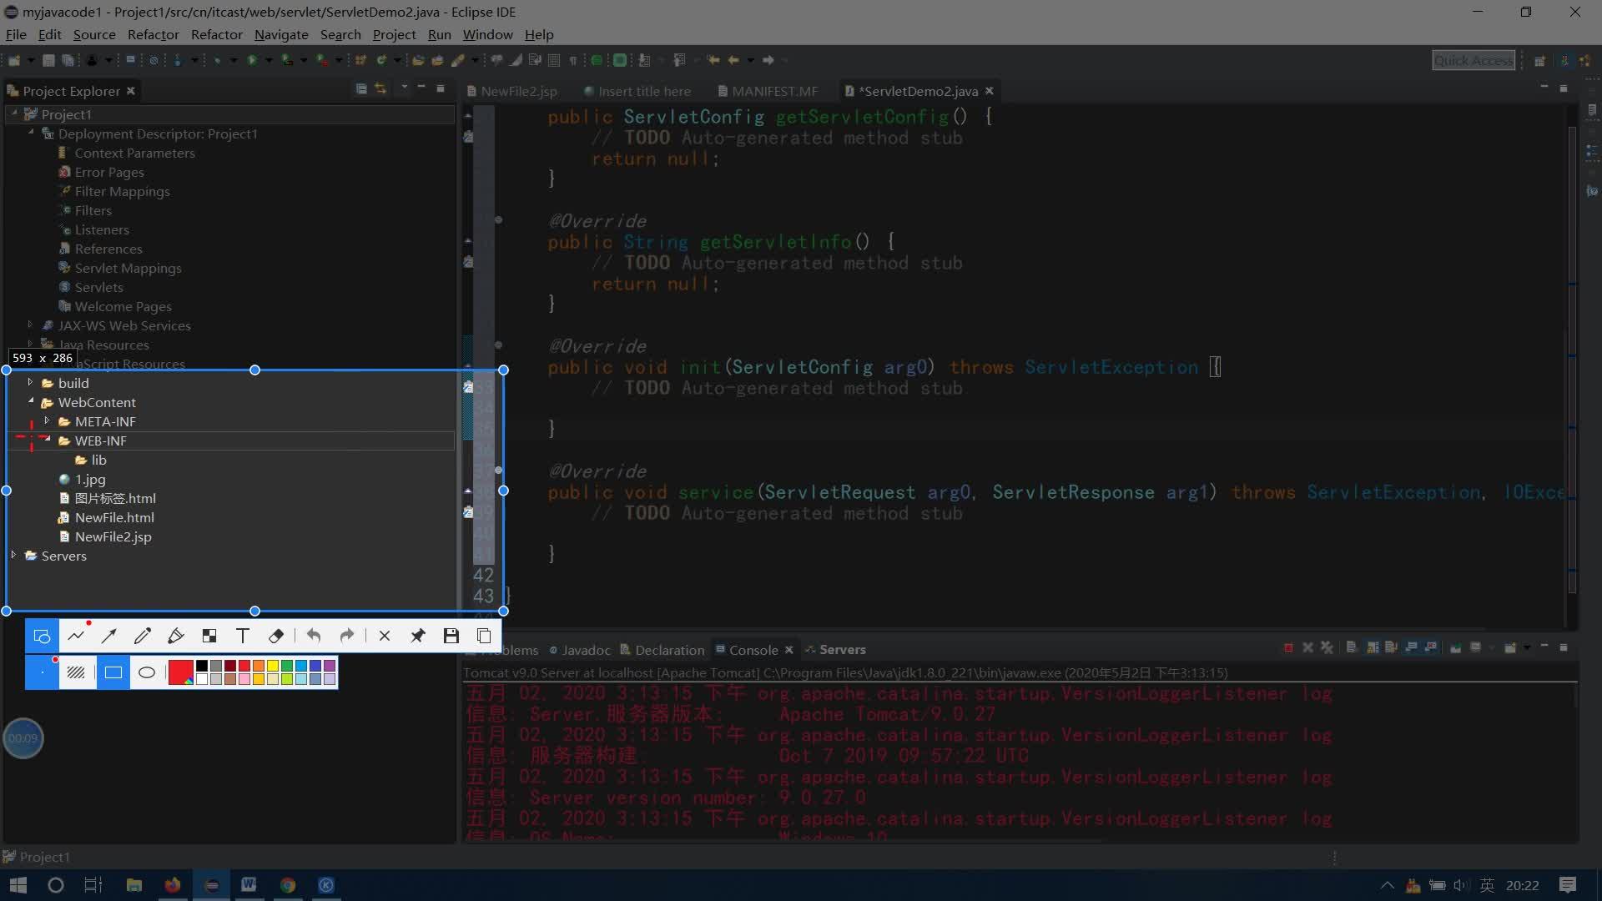
Task: Expand the Servers project node
Action: [13, 556]
